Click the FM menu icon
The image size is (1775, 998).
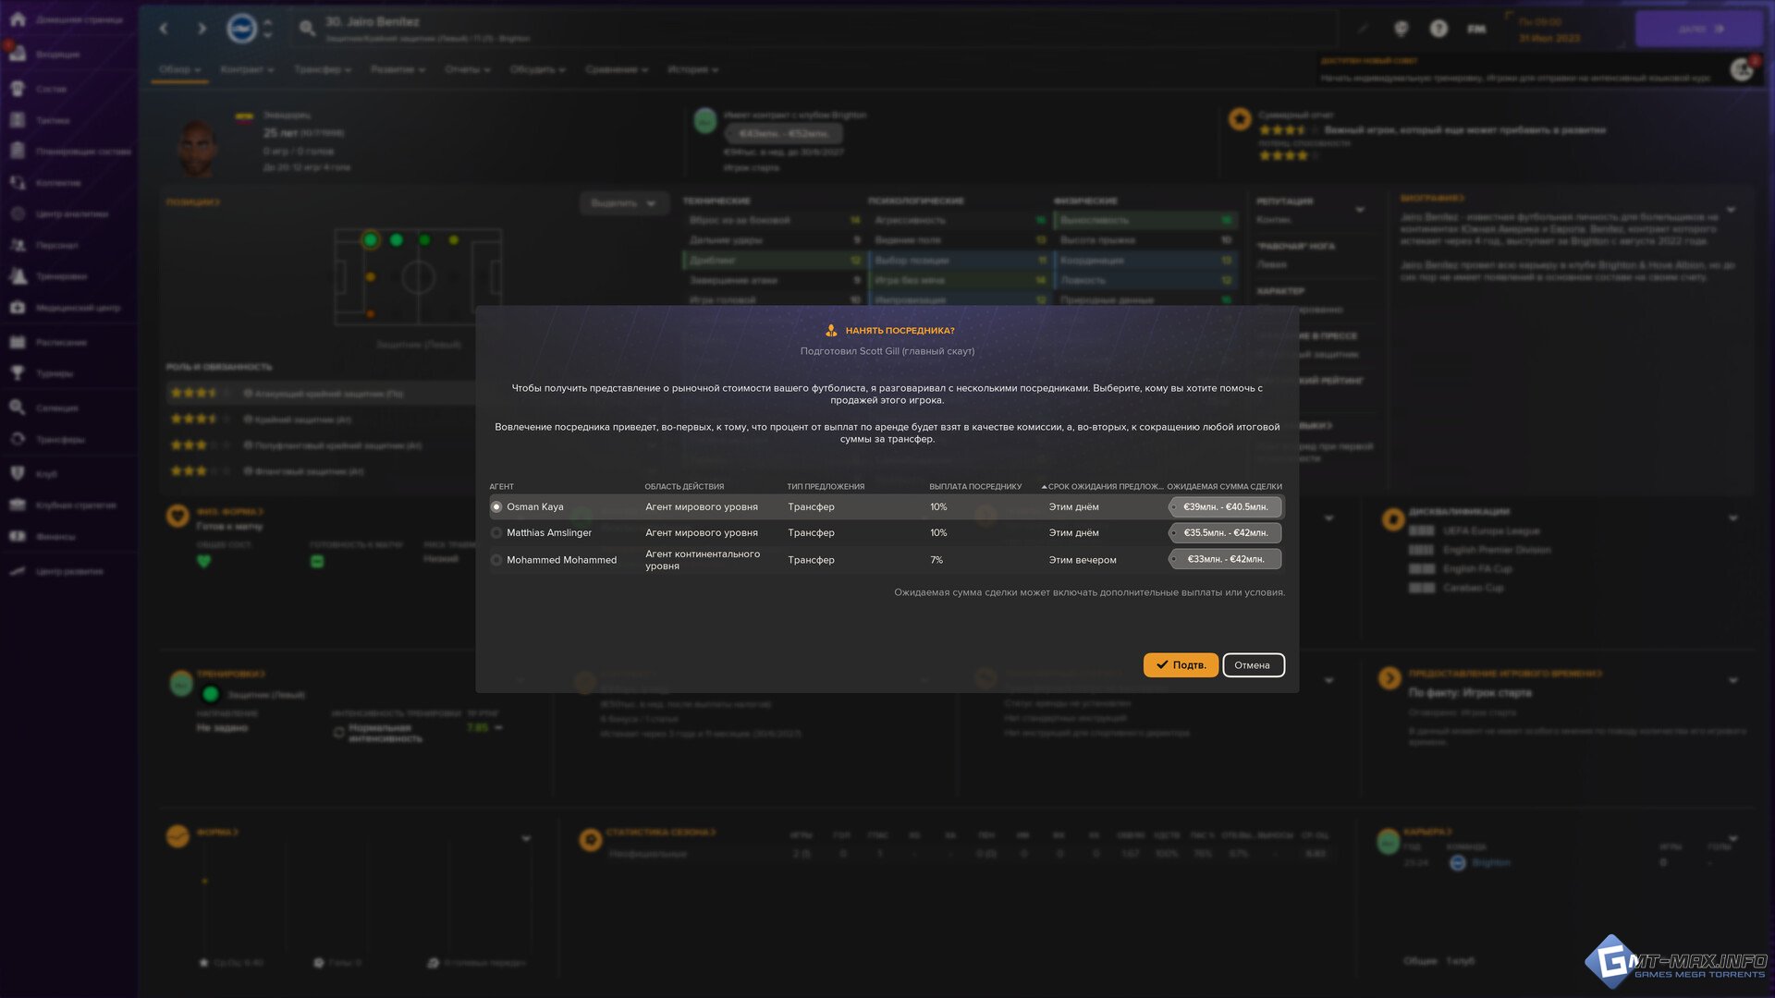(x=1476, y=29)
